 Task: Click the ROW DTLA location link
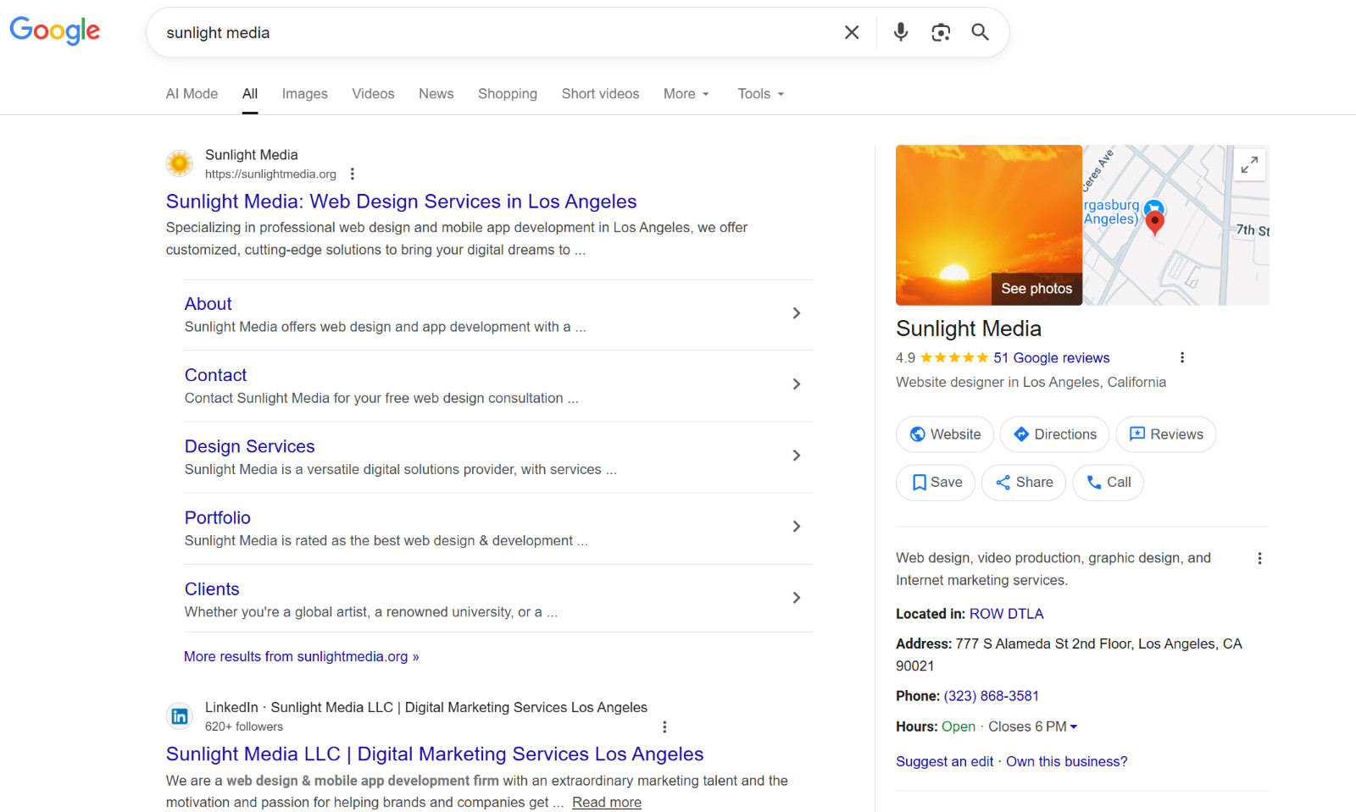[x=1007, y=614]
